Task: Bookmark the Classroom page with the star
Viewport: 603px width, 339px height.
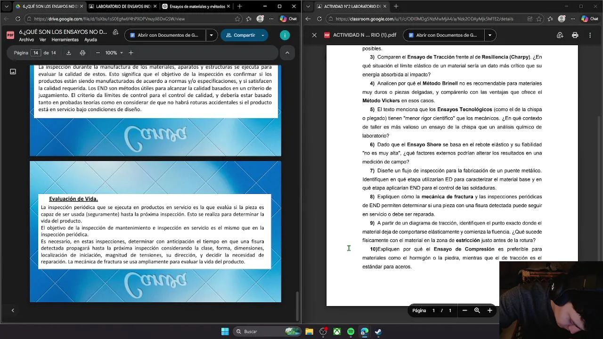Action: click(x=540, y=19)
